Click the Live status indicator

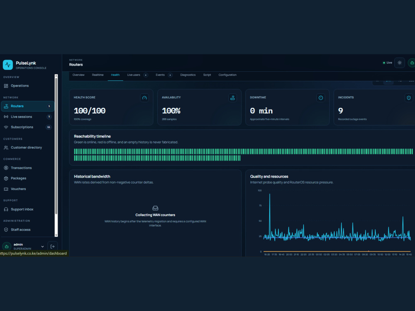[388, 63]
